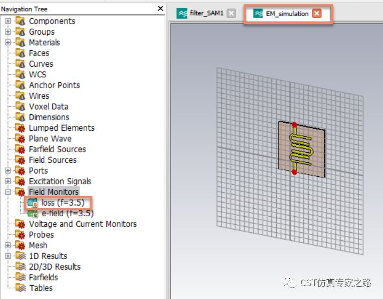
Task: Click the WCS folder icon
Action: tap(20, 74)
